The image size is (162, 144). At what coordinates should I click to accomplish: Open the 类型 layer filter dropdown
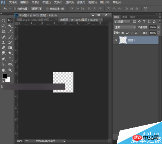pyautogui.click(x=122, y=22)
